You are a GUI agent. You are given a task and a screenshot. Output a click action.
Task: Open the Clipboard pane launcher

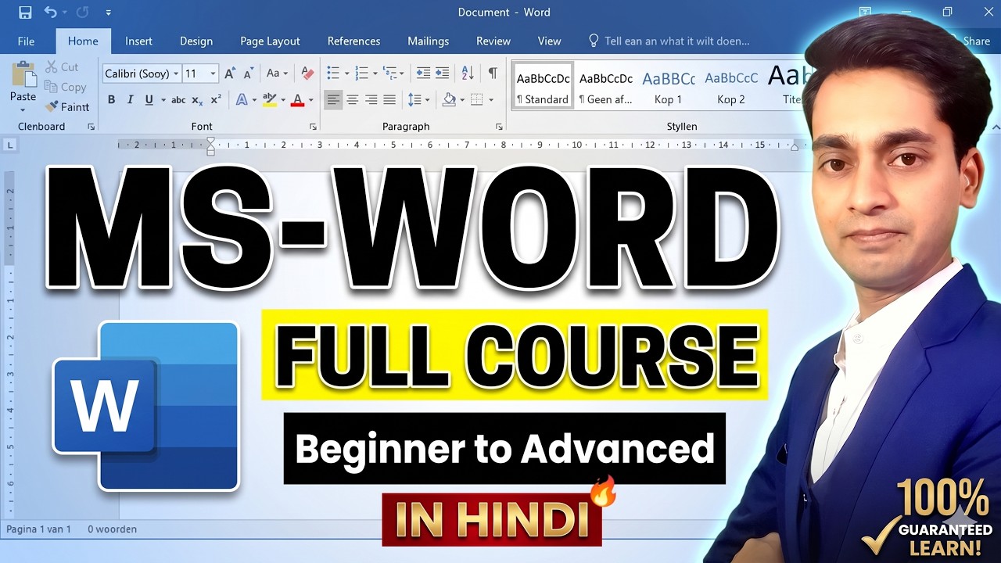[91, 127]
